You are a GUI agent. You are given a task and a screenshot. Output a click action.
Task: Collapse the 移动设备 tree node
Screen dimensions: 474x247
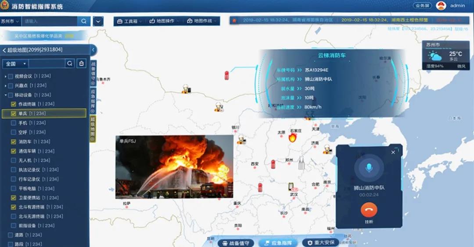click(x=5, y=95)
